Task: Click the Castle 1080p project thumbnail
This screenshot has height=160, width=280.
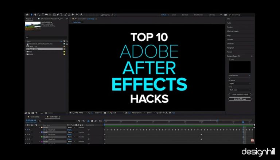Action: coord(33,26)
